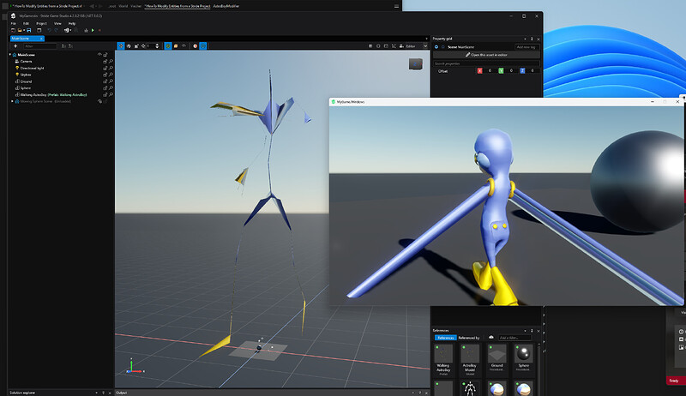Image resolution: width=686 pixels, height=396 pixels.
Task: Click the orange viewport toolbar icon
Action: pos(176,46)
